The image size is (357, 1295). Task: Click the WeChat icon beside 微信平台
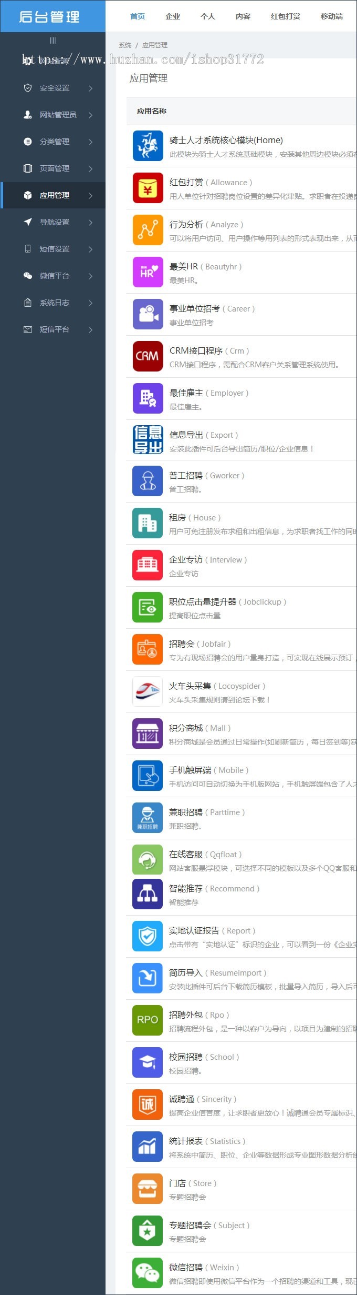coord(28,276)
